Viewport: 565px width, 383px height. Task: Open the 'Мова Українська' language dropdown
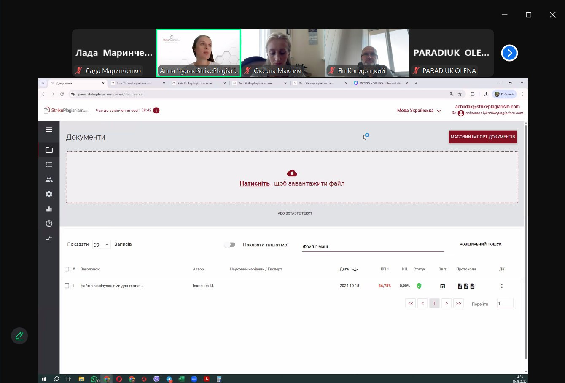(x=419, y=111)
